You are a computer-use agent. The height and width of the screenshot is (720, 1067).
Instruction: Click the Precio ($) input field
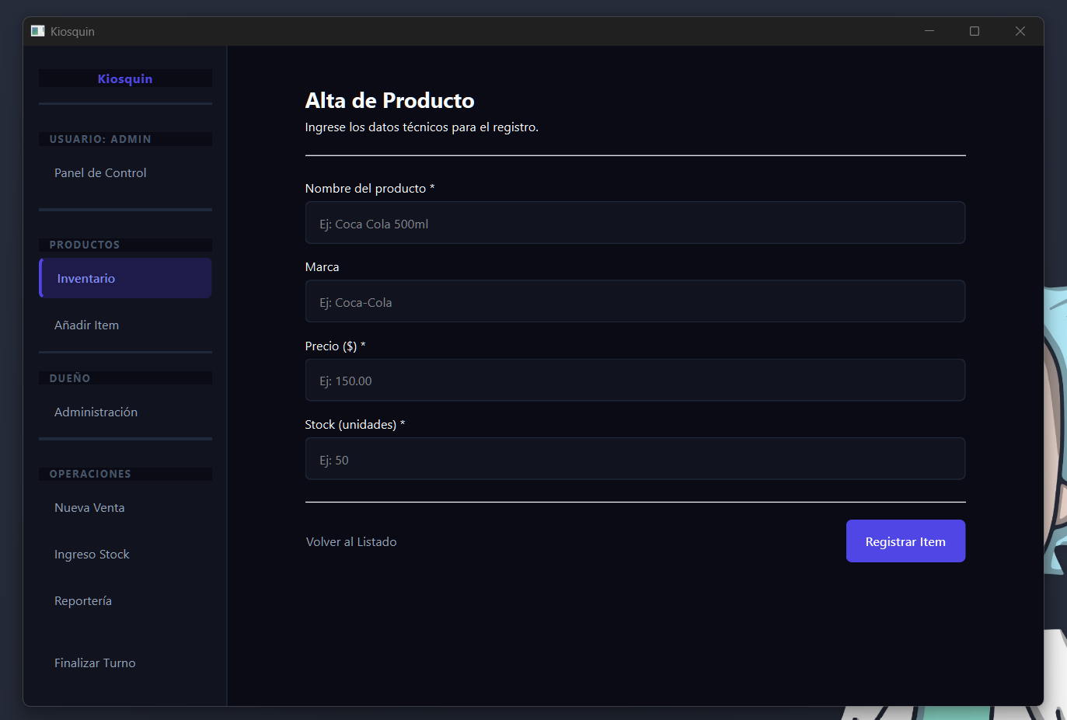[635, 380]
